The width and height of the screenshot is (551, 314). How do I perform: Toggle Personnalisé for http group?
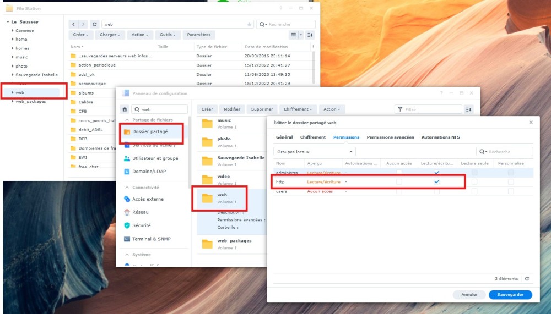pos(511,181)
